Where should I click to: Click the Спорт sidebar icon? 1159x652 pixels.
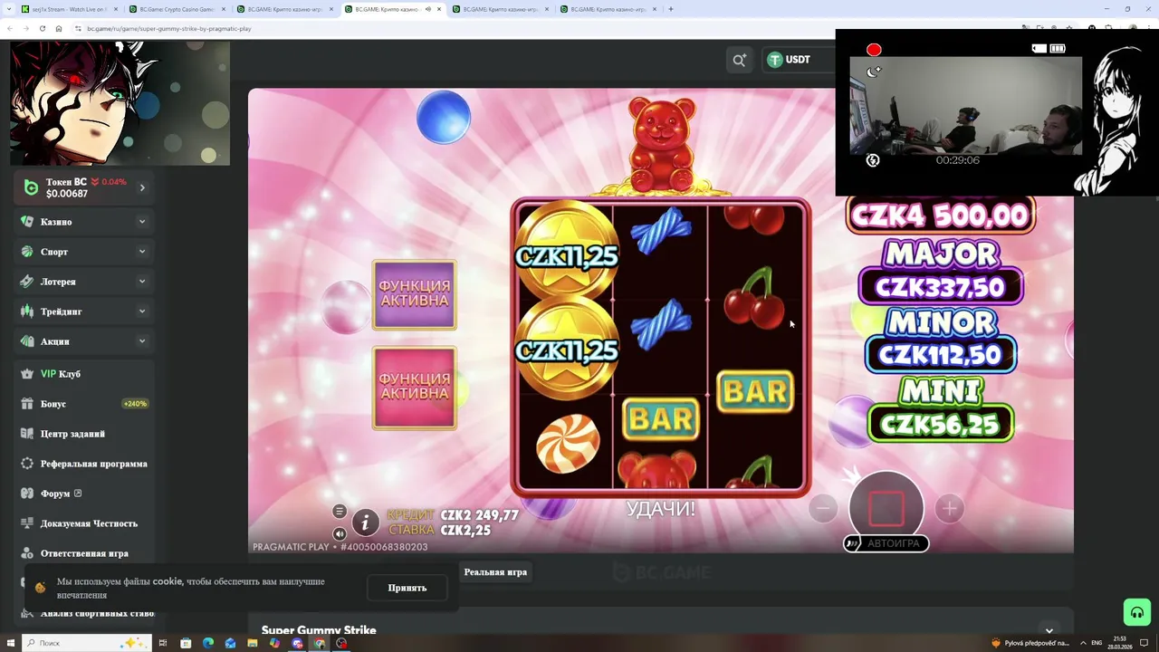(x=27, y=252)
